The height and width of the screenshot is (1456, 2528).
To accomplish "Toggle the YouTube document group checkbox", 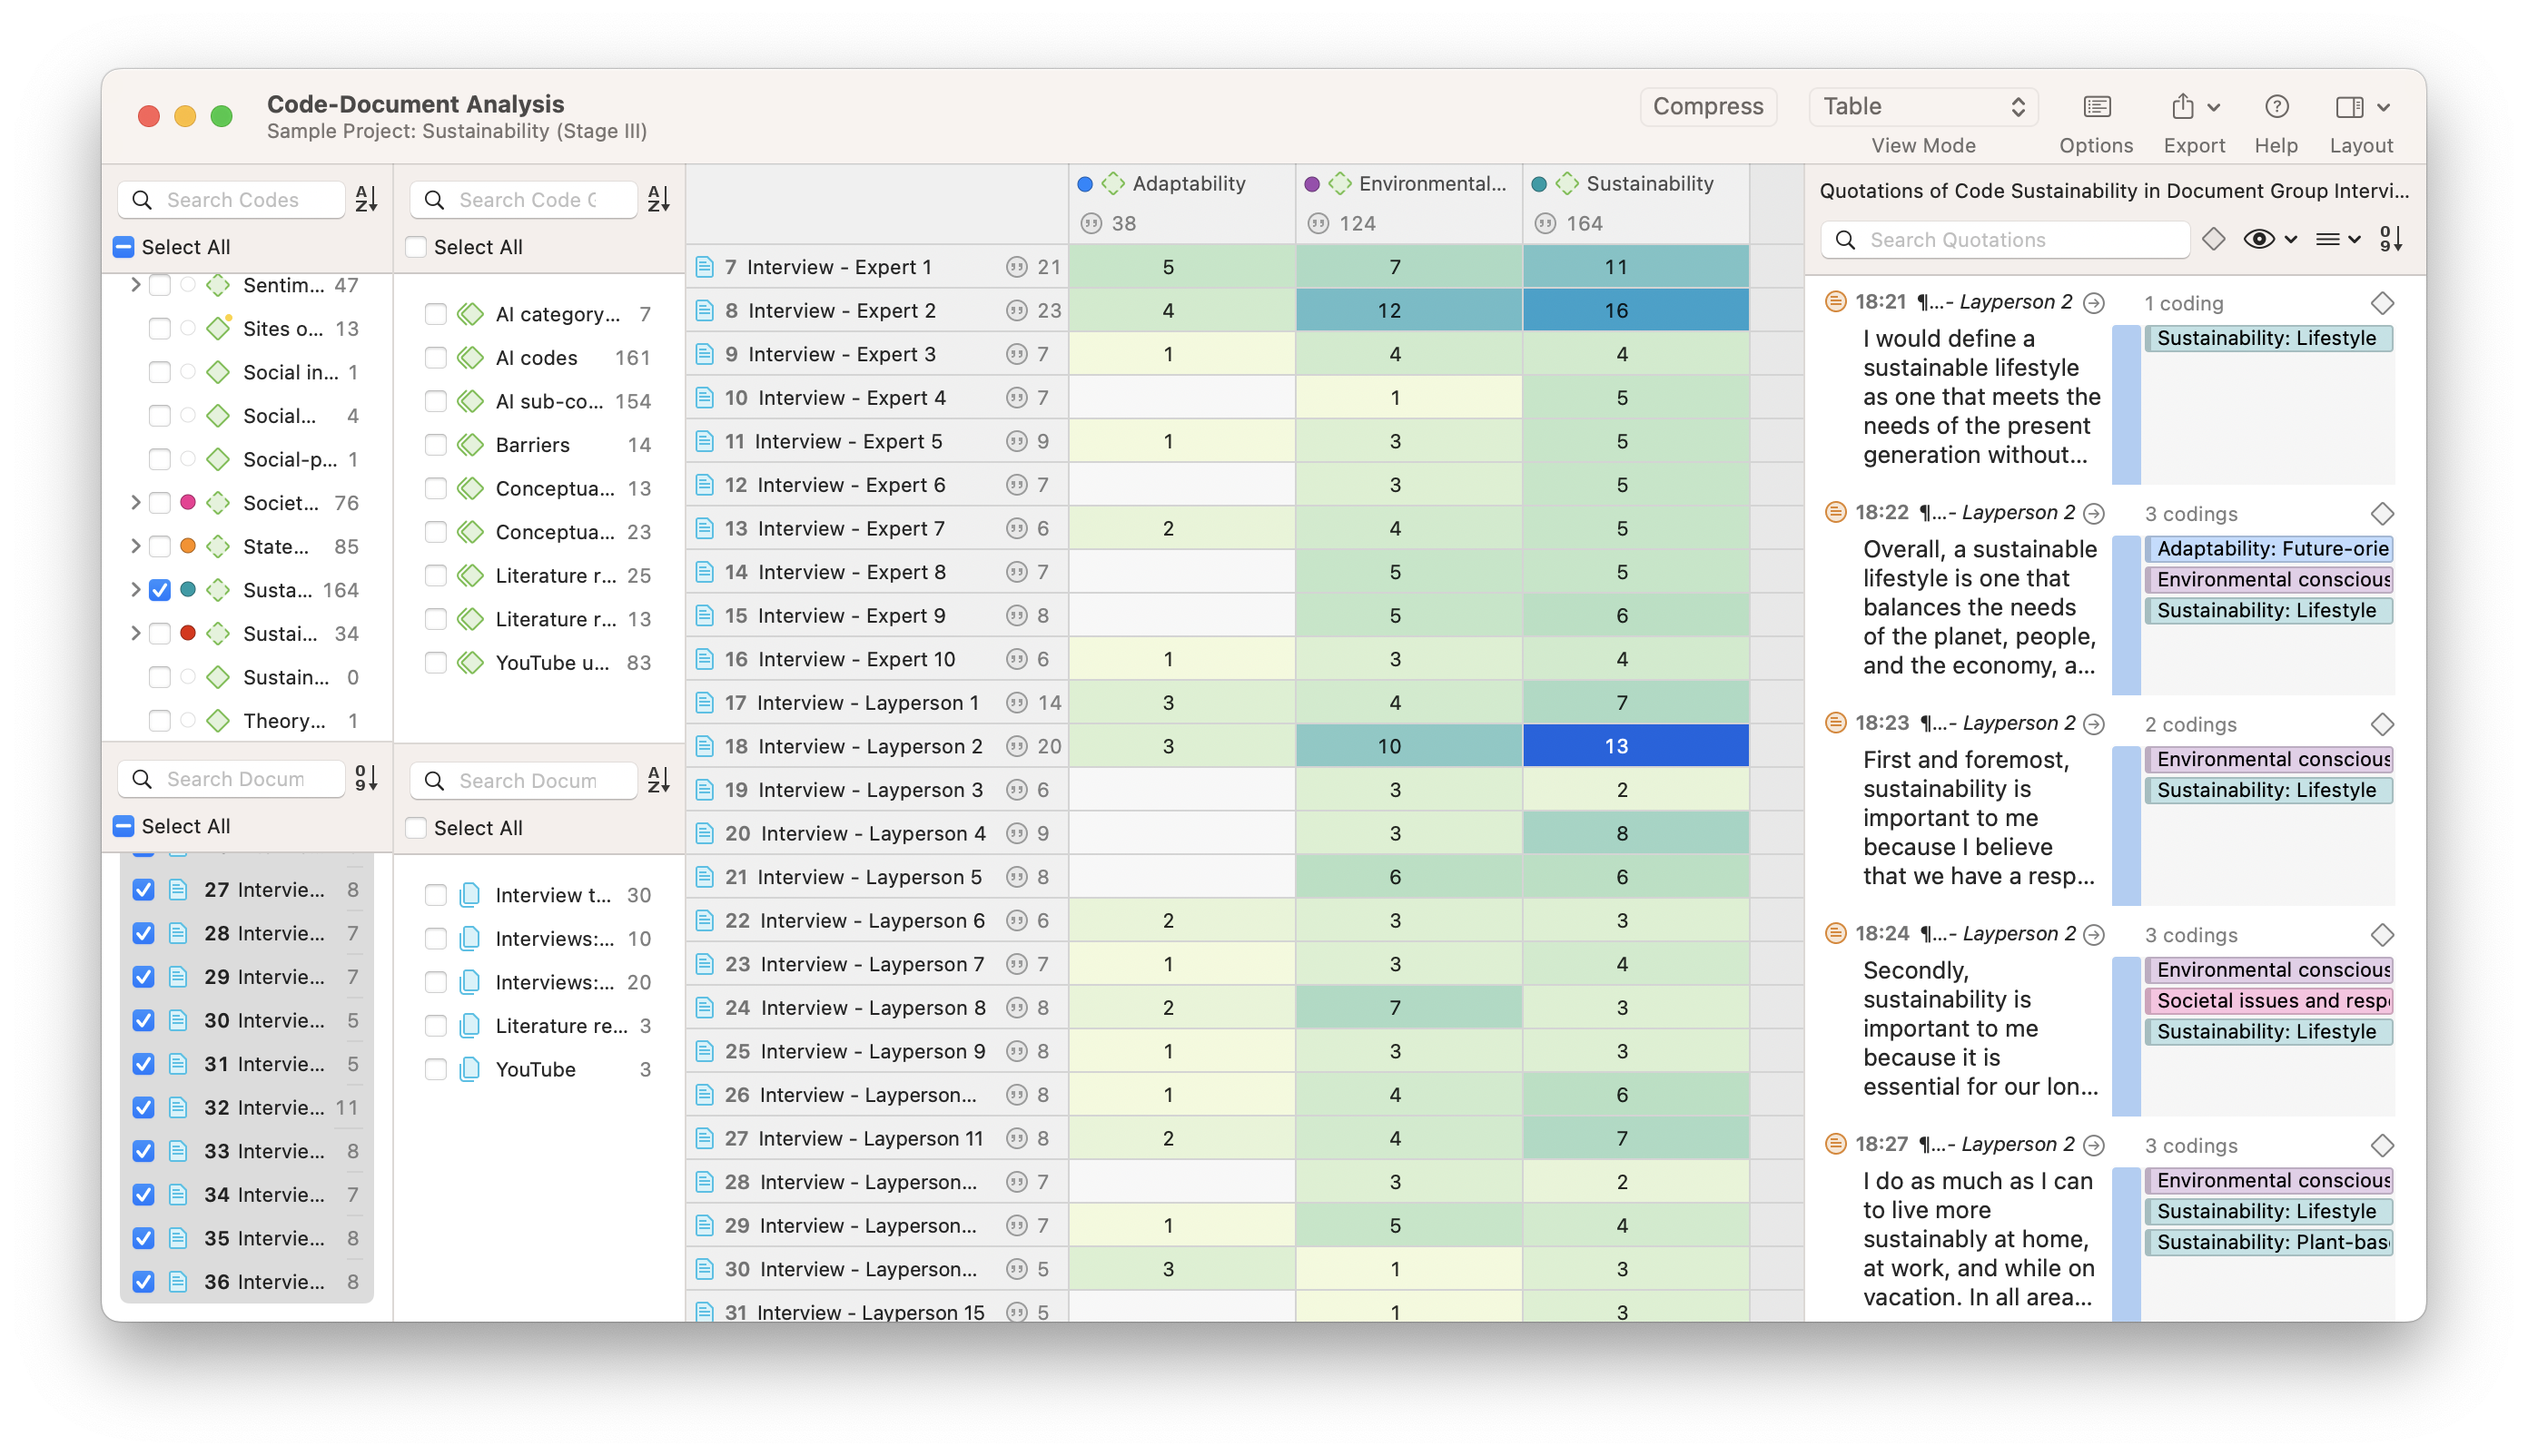I will tap(435, 1070).
